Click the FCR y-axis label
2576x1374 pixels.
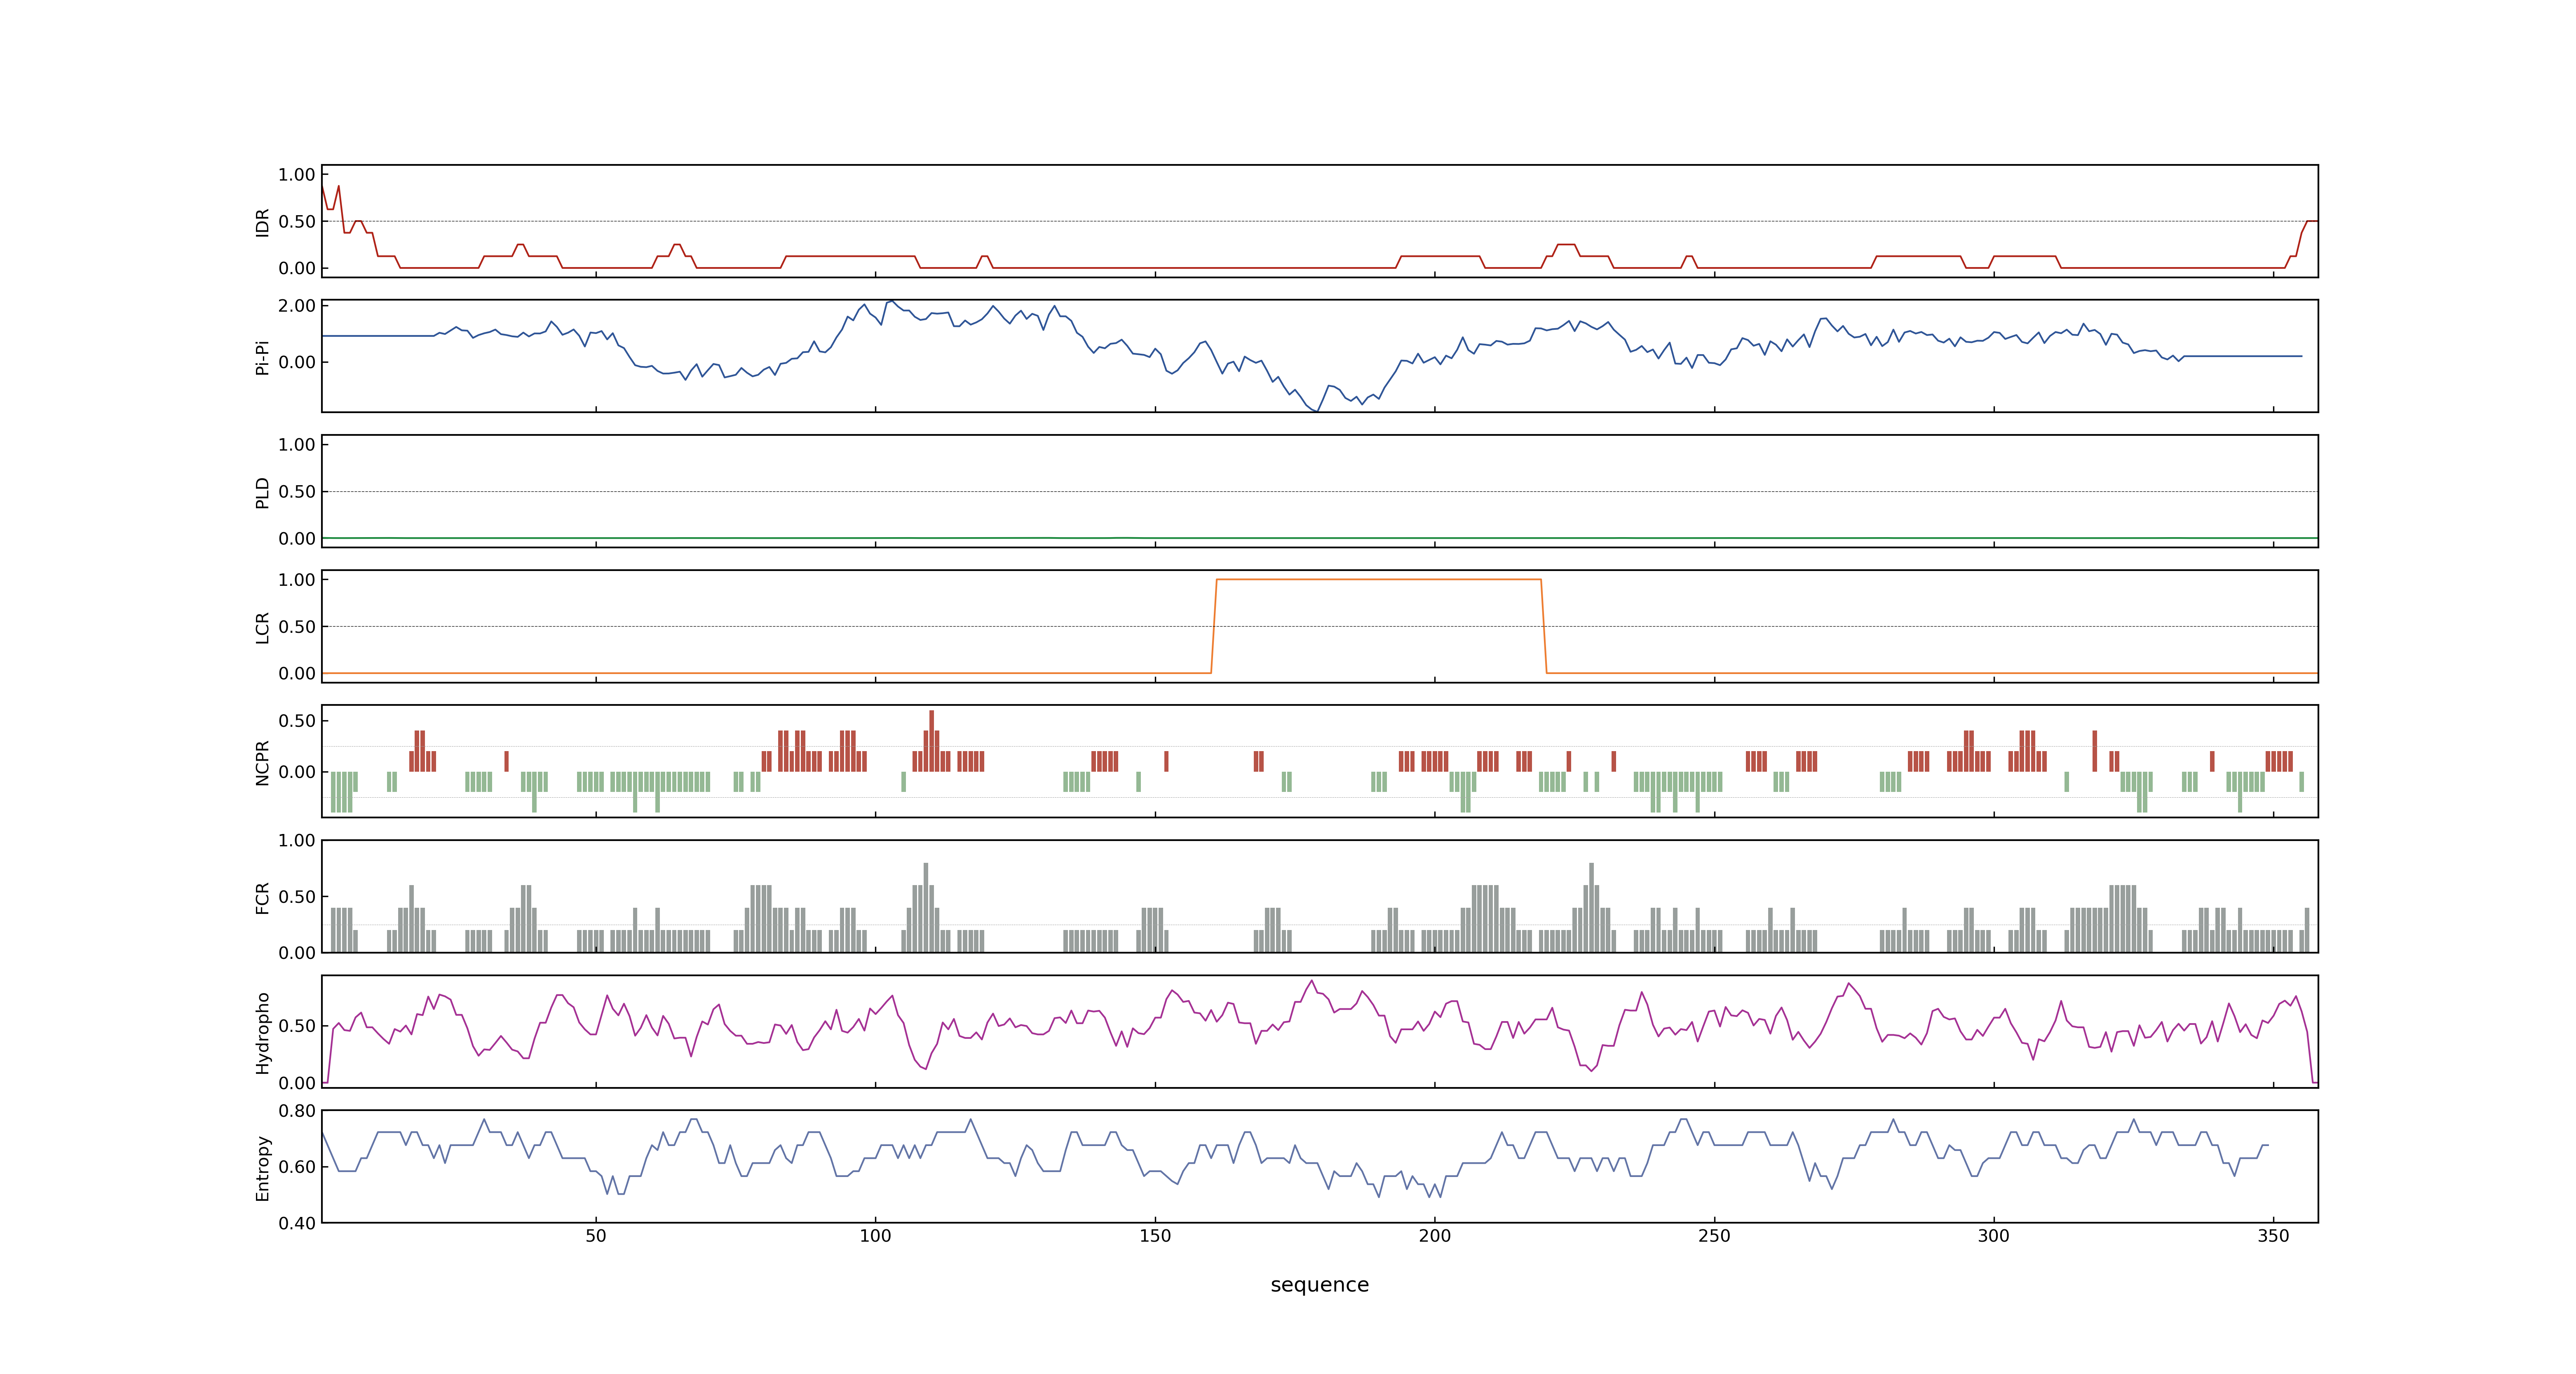pos(263,897)
